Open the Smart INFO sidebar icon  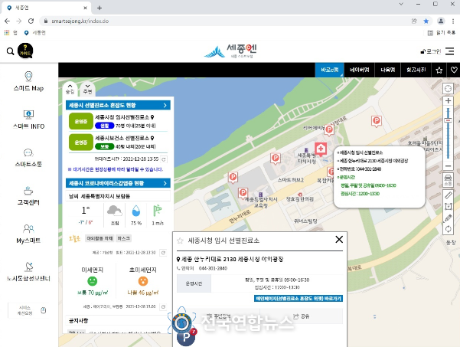[x=28, y=119]
